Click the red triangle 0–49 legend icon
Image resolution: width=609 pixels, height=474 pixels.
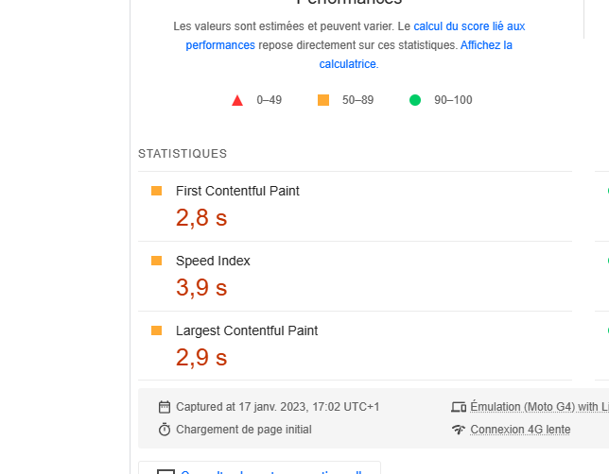click(237, 100)
